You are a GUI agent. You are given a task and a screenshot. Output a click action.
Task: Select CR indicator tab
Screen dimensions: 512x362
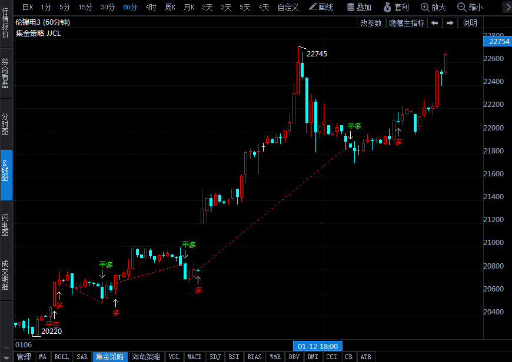click(x=349, y=357)
